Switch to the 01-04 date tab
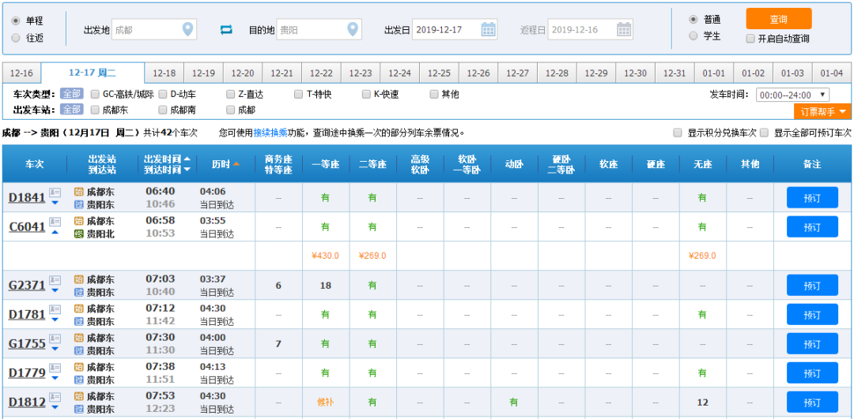 [832, 73]
